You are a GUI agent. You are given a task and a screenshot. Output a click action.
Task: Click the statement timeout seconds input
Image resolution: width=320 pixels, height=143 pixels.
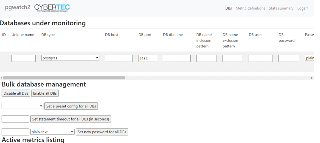(x=16, y=119)
